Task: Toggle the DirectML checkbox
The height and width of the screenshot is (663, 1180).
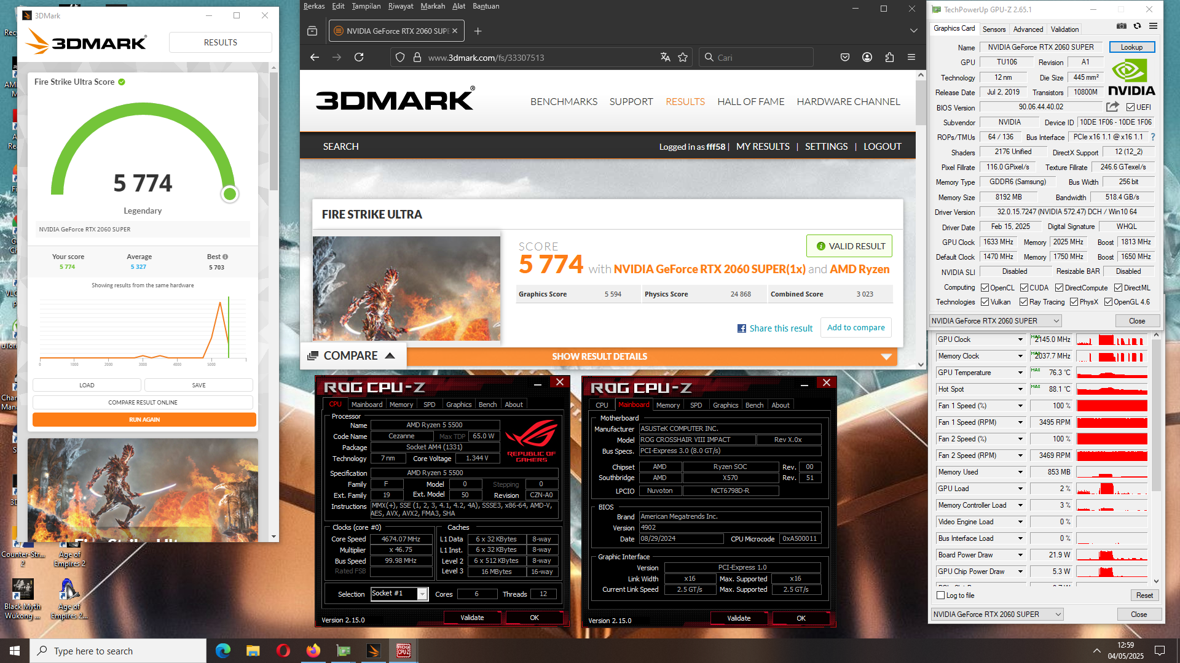Action: [x=1119, y=288]
